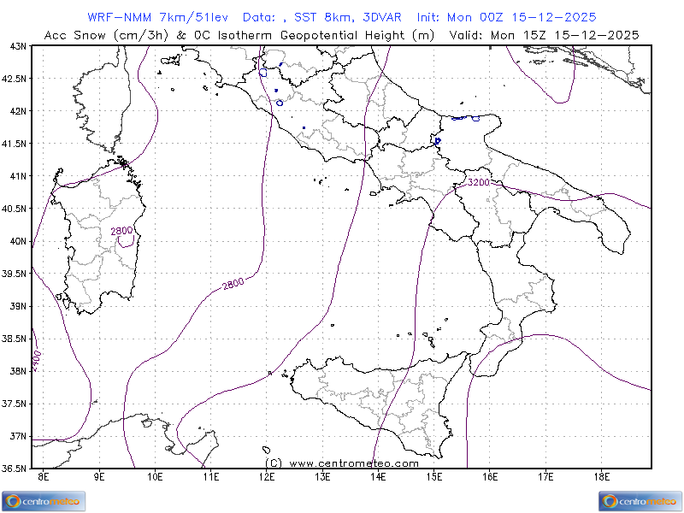Click the centrometeo logo at bottom right
Image resolution: width=684 pixels, height=513 pixels.
pyautogui.click(x=640, y=501)
